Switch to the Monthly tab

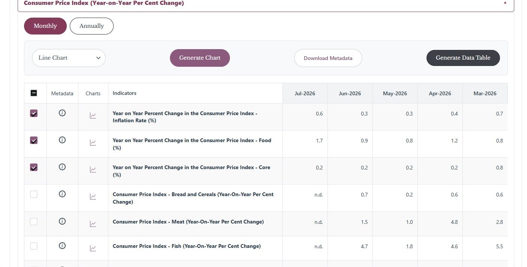tap(45, 26)
